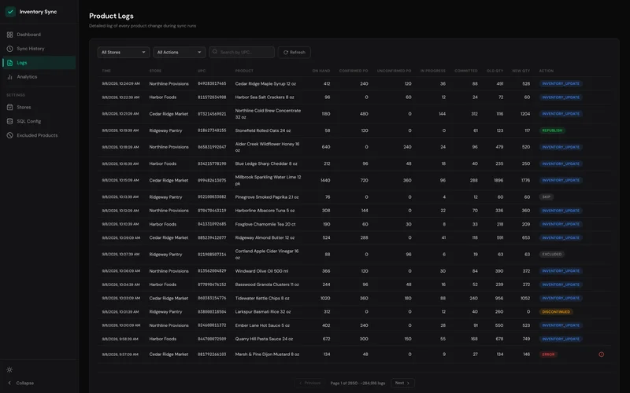Click the Previous page button
The image size is (630, 393).
(x=309, y=383)
